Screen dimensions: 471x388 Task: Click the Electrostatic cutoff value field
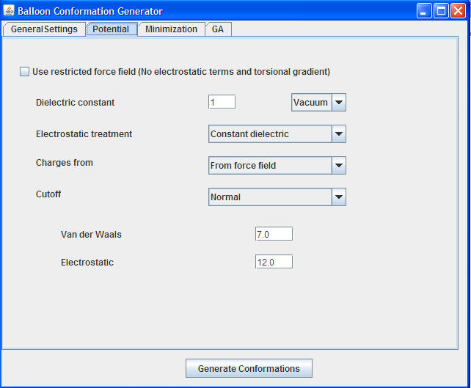[x=274, y=262]
